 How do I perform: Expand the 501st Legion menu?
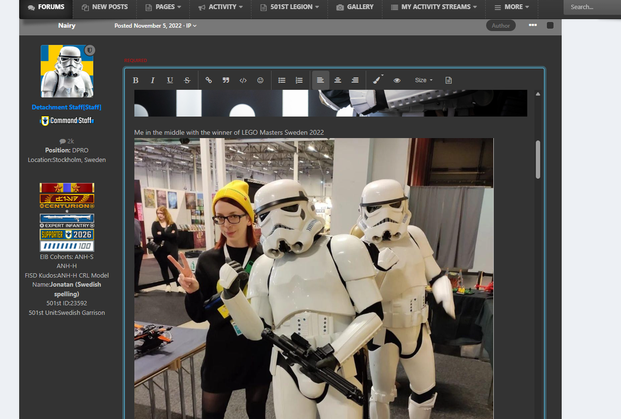click(x=290, y=7)
